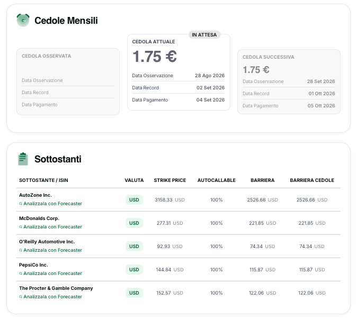This screenshot has width=357, height=320.
Task: Click the record date 02 Set 2026
Action: pos(210,88)
